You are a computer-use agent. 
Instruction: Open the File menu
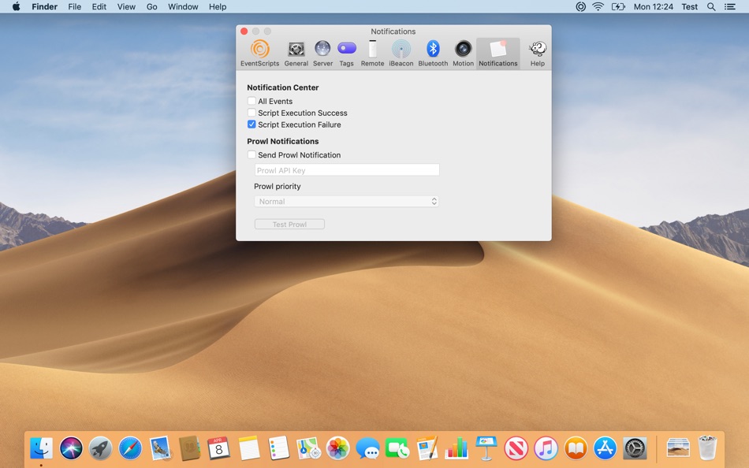75,6
